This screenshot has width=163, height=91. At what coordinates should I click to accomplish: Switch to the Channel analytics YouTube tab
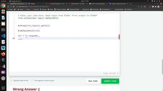tap(58, 4)
